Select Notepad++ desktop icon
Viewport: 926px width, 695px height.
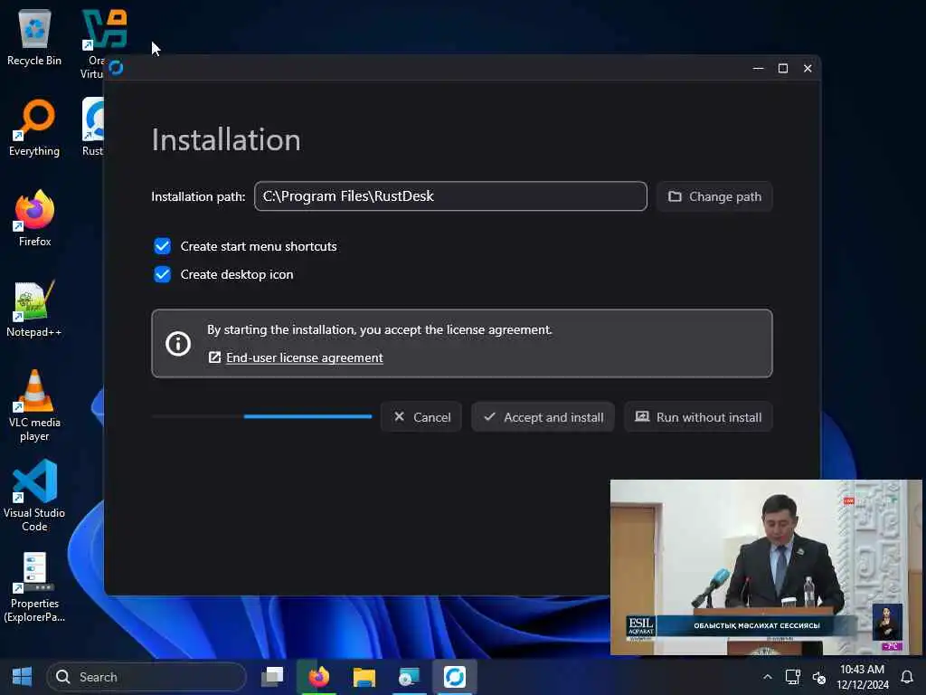34,309
